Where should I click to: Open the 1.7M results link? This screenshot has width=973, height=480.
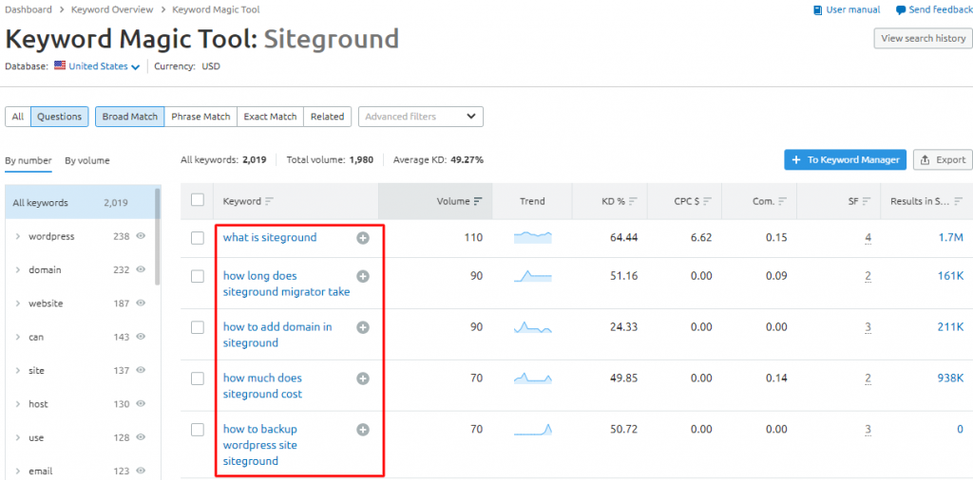pyautogui.click(x=950, y=237)
